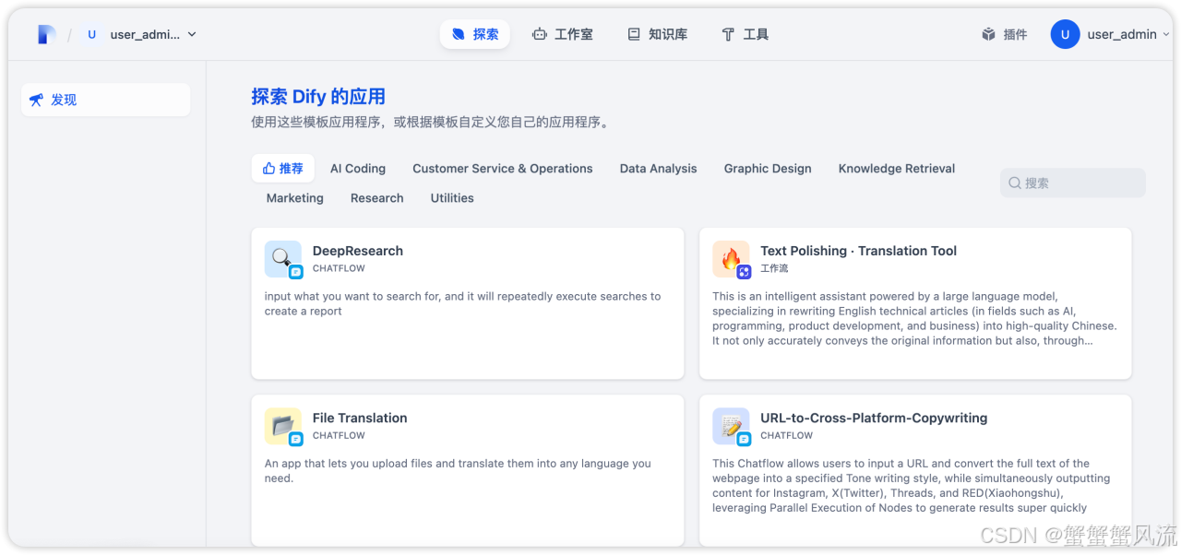This screenshot has height=555, width=1181.
Task: Click the book icon beside 知识库
Action: (x=634, y=34)
